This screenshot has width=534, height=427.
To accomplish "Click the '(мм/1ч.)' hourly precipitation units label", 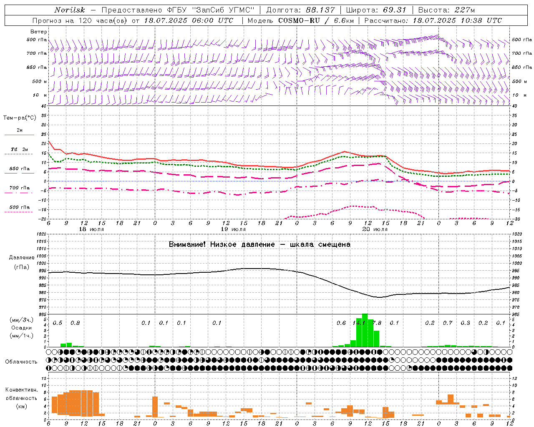I will click(22, 335).
